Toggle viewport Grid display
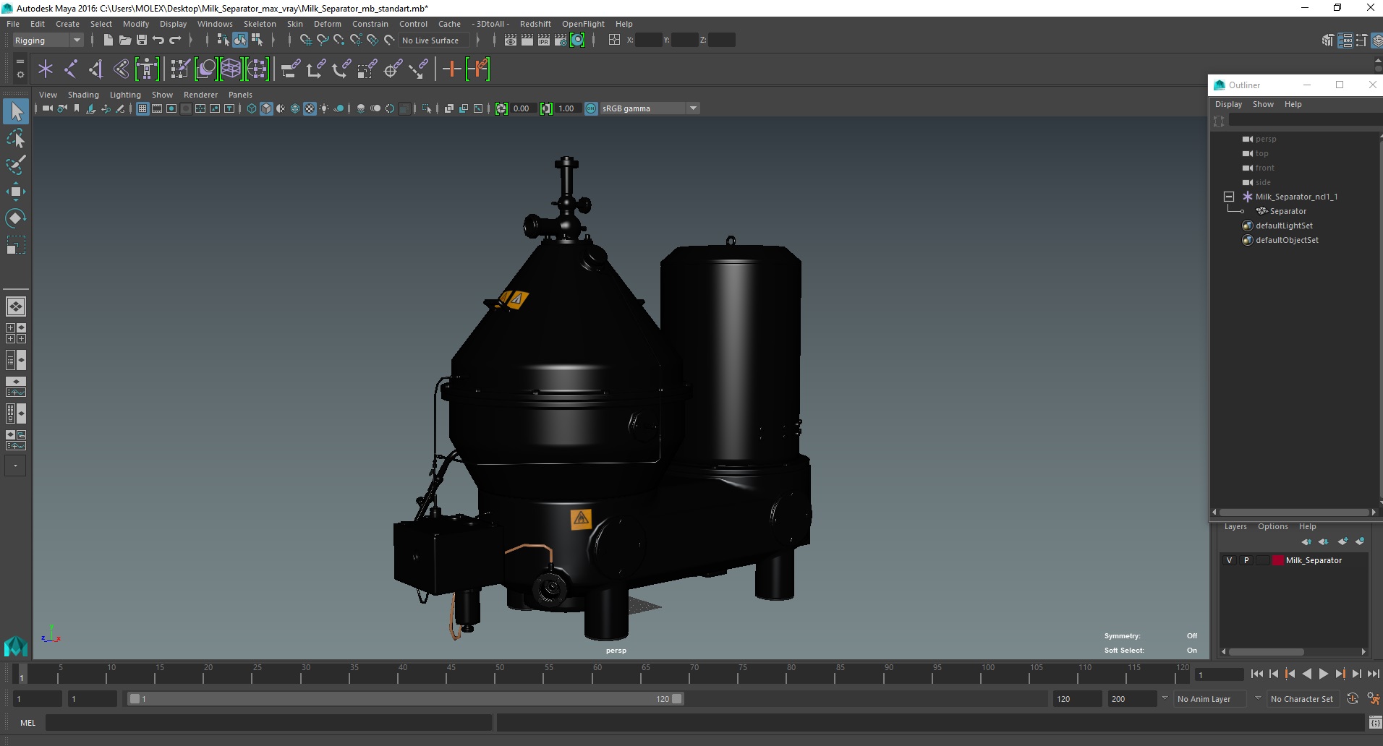1383x746 pixels. click(x=142, y=108)
